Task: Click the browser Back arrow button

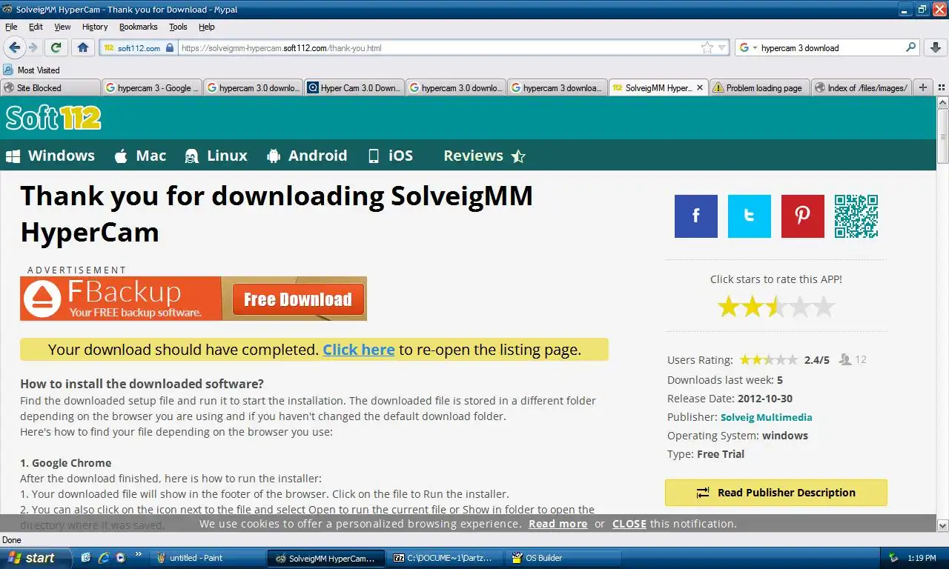Action: [x=15, y=47]
